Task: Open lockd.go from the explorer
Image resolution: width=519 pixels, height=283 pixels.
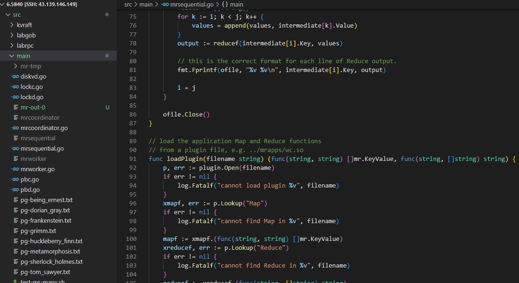Action: (32, 97)
